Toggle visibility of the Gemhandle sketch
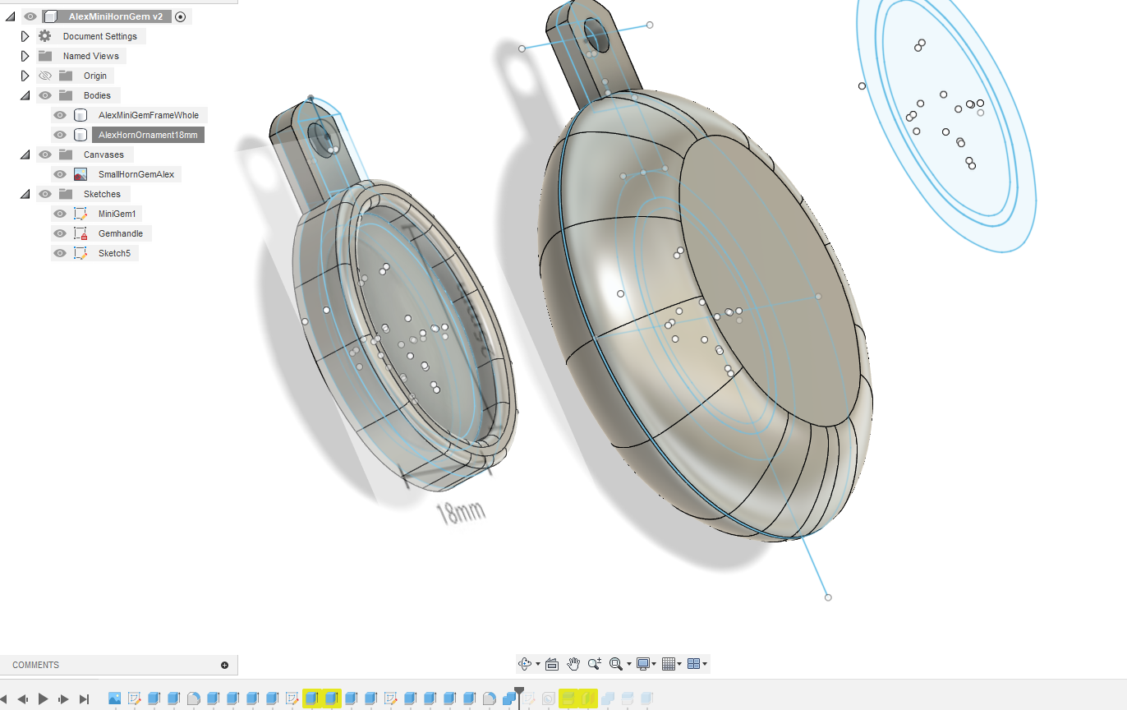The width and height of the screenshot is (1127, 710). pyautogui.click(x=60, y=233)
